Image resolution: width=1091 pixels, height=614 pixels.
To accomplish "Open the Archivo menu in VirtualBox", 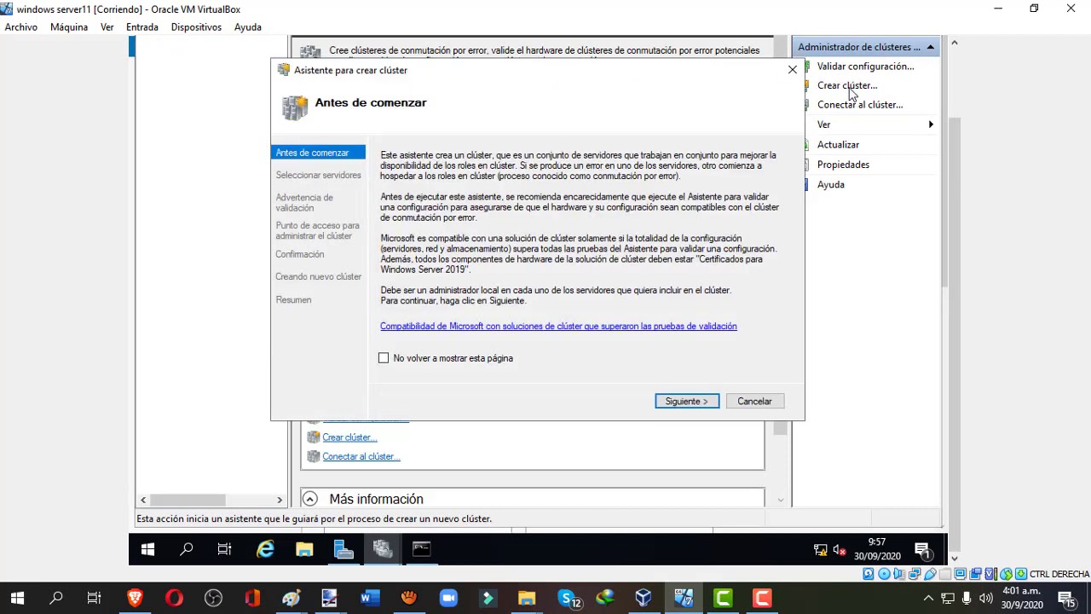I will (x=21, y=27).
